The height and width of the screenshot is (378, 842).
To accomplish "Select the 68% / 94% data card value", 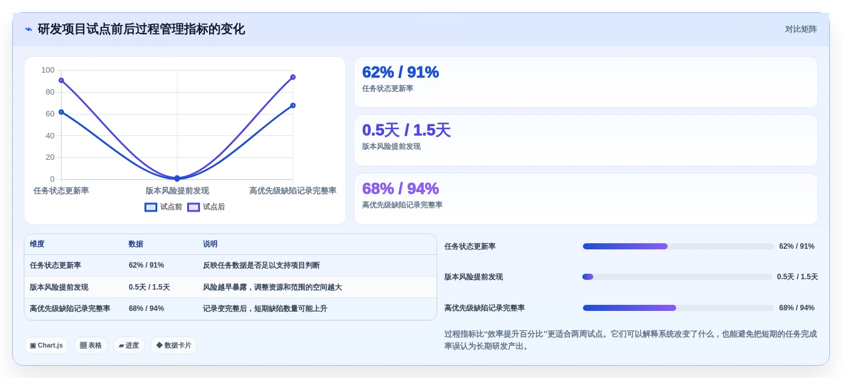I will point(401,188).
